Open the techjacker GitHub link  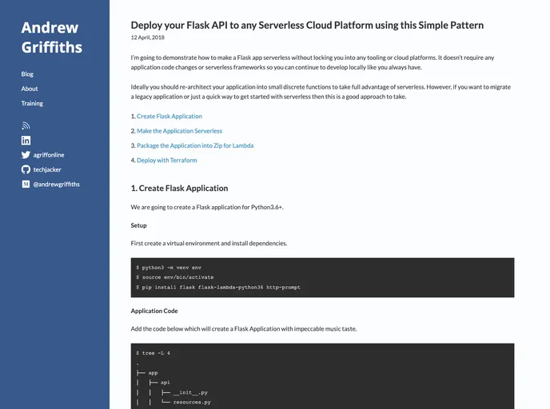[47, 169]
